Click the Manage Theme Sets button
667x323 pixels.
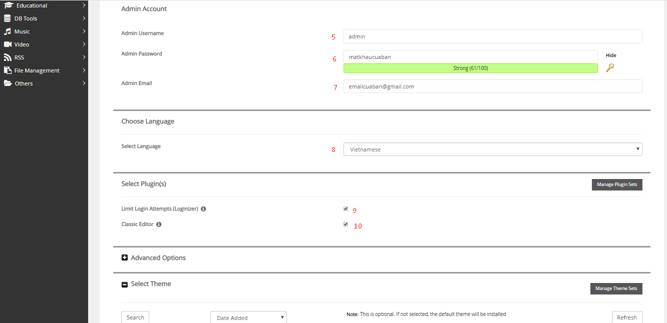pos(616,288)
